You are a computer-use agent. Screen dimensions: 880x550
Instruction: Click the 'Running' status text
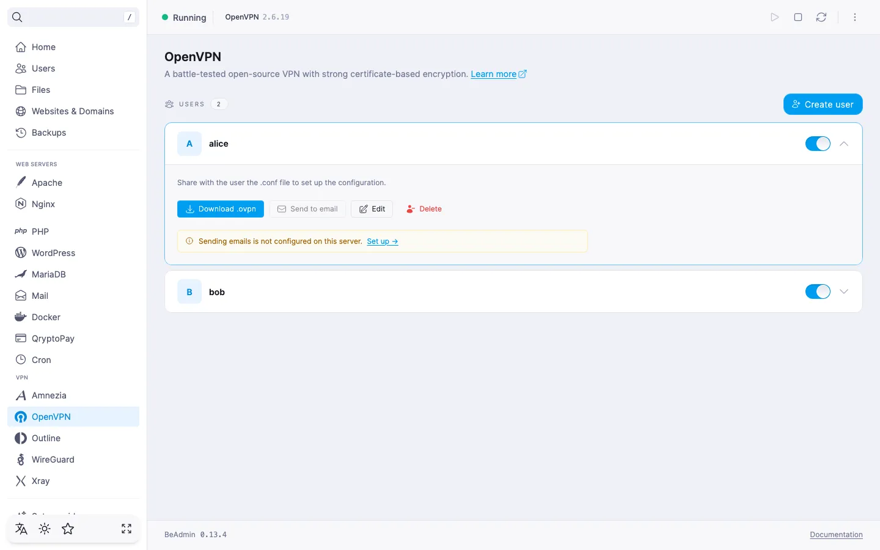click(x=189, y=18)
